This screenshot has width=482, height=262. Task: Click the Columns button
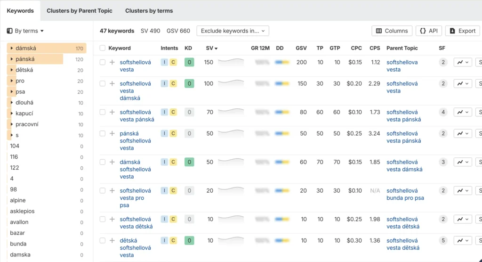(x=392, y=31)
